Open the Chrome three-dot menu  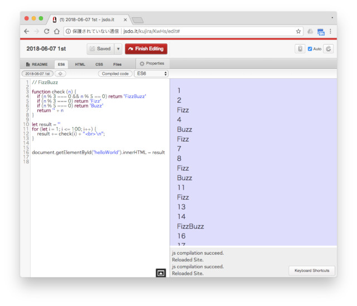pos(330,31)
